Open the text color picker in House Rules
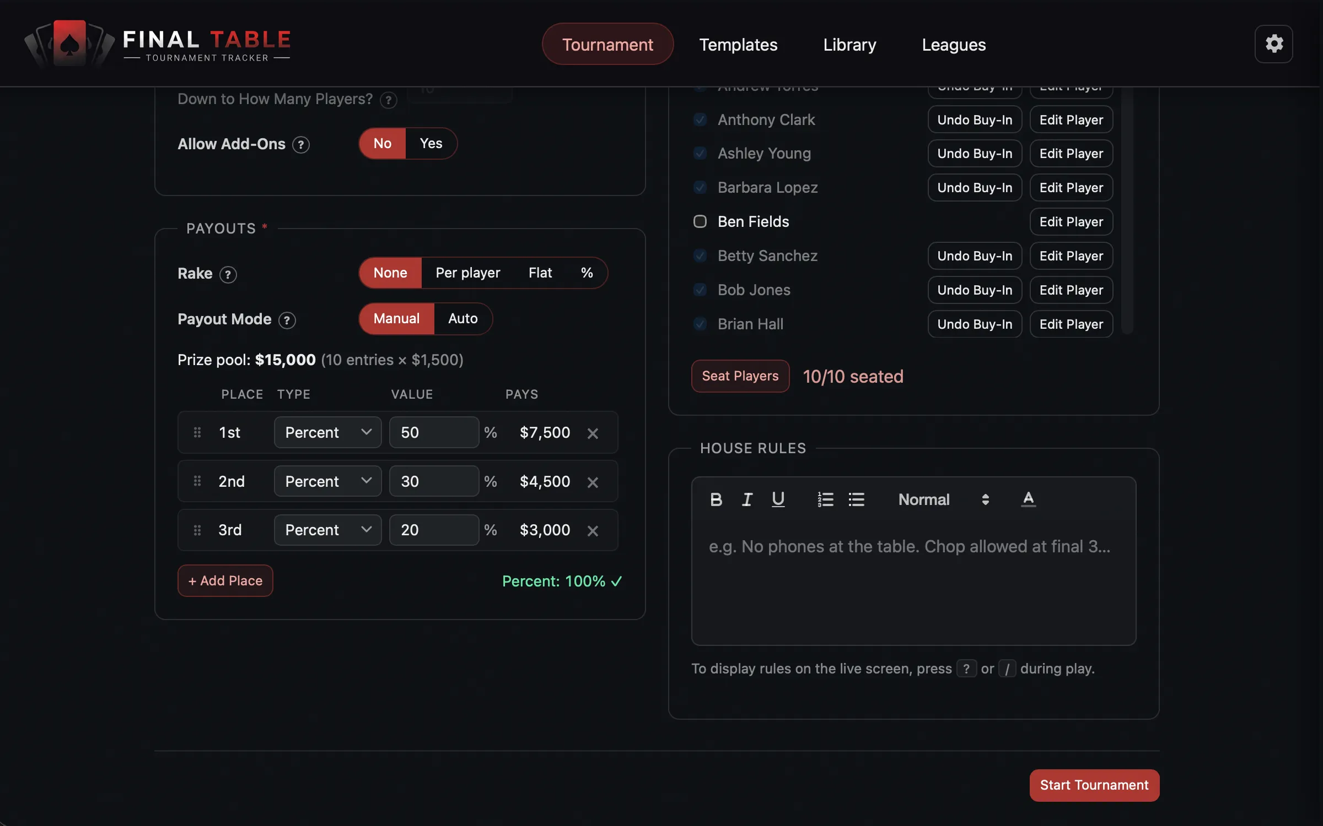 point(1028,499)
